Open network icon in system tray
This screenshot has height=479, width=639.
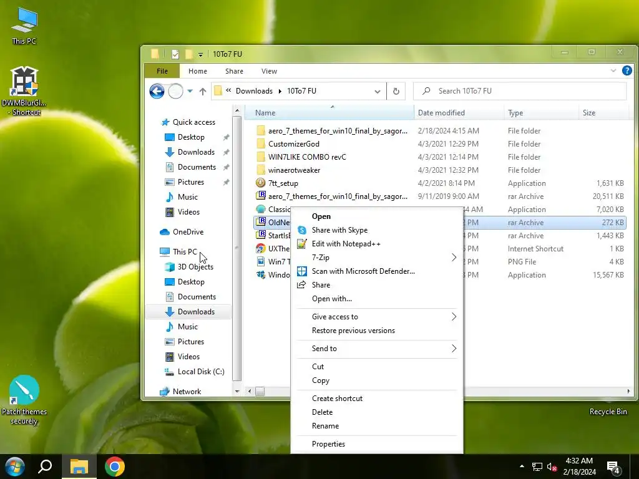[x=537, y=467]
